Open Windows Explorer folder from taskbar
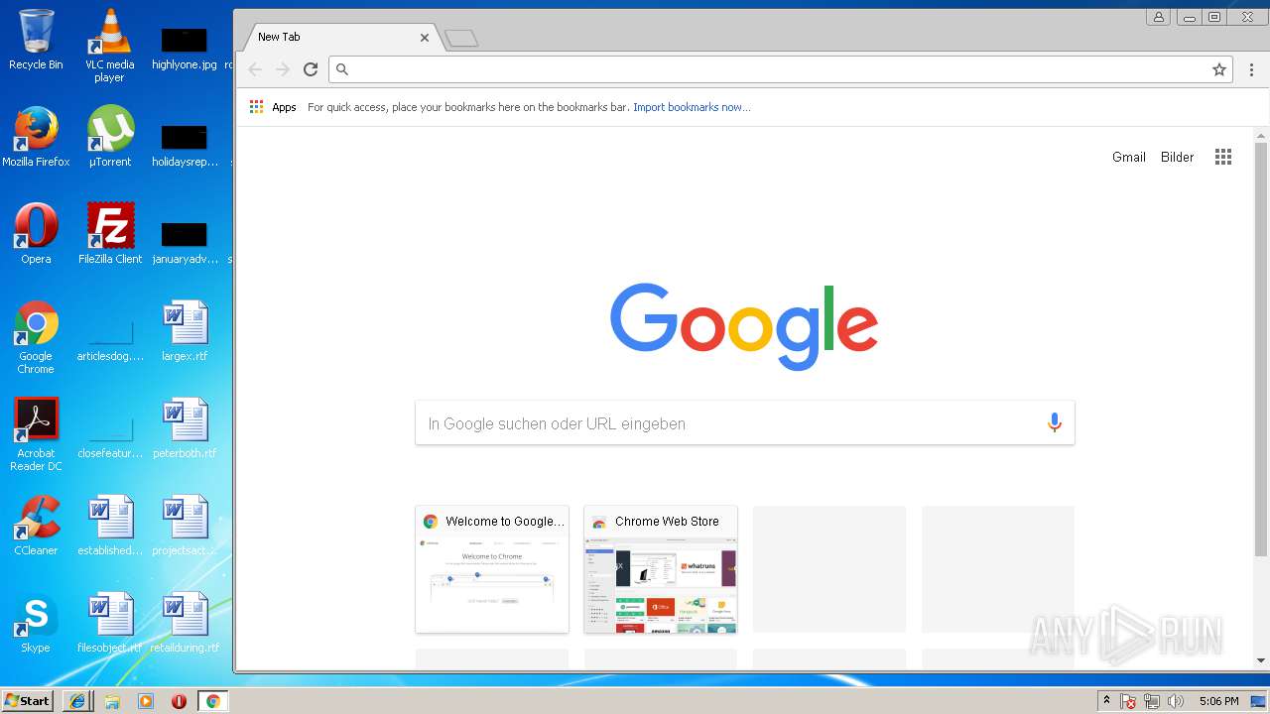Screen dimensions: 1270x714 pos(111,701)
